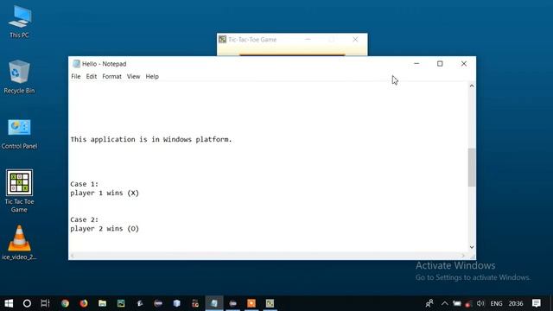The width and height of the screenshot is (553, 311).
Task: Open the Format menu in Notepad
Action: tap(111, 77)
